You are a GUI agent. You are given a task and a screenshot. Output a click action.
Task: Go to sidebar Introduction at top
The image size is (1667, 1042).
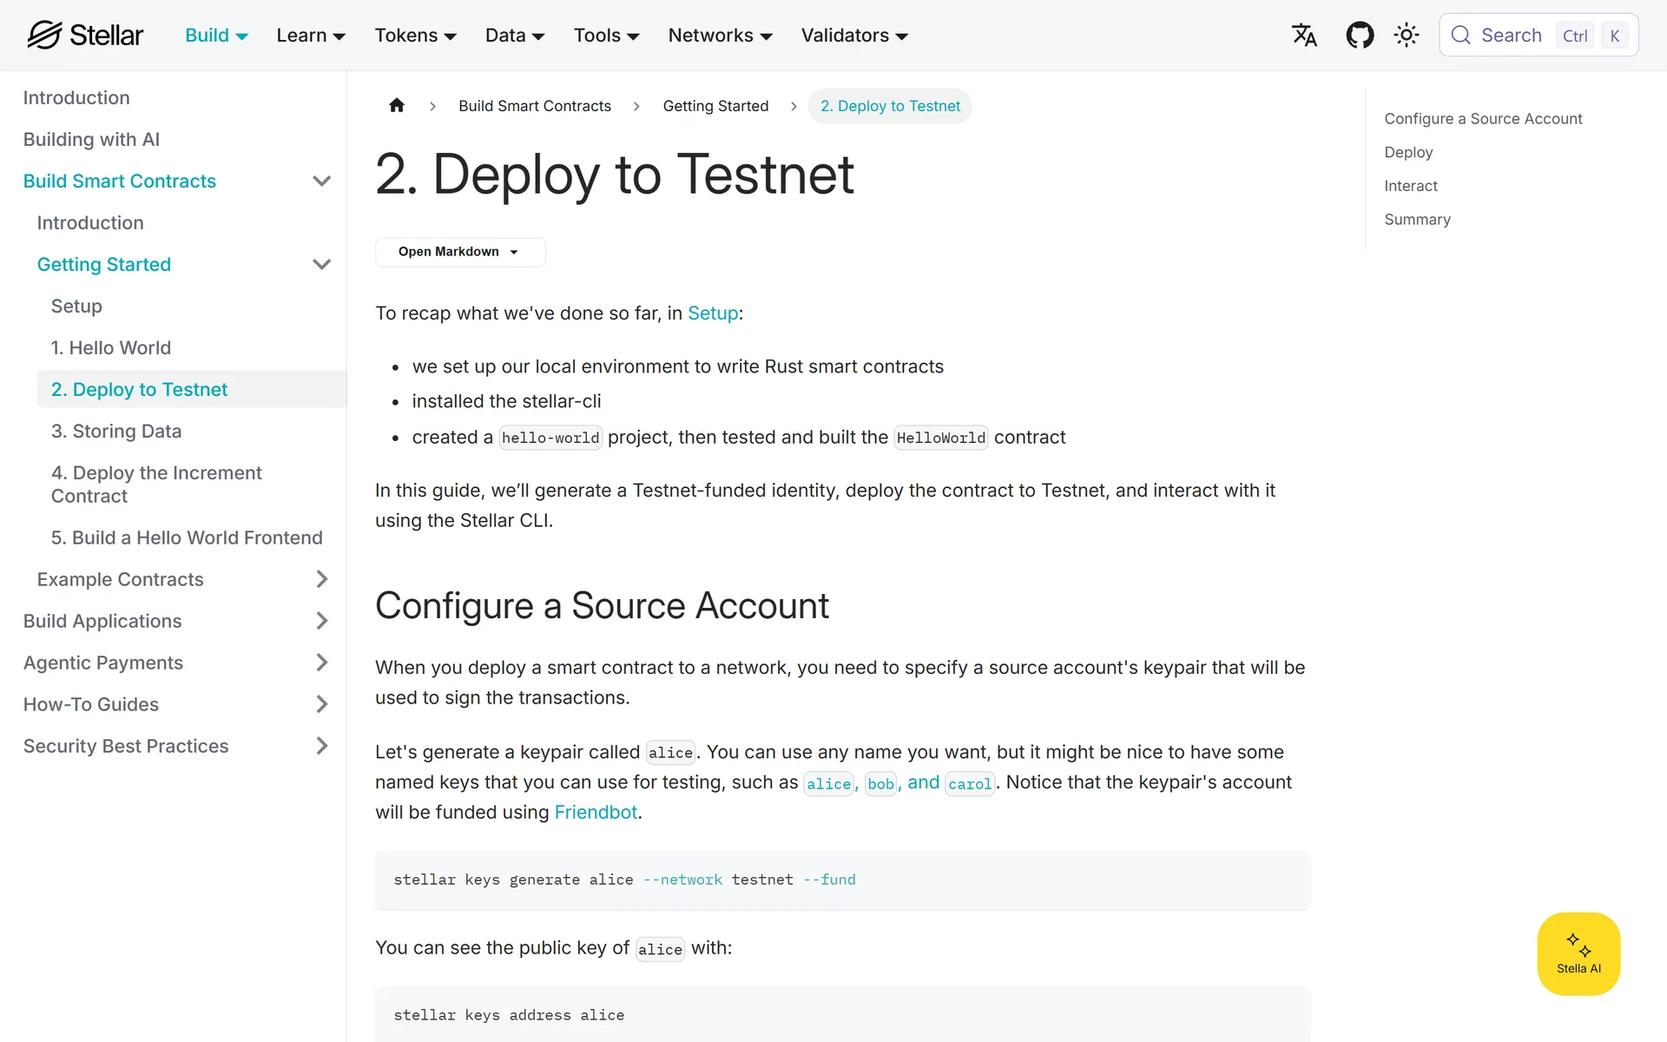[x=76, y=97]
